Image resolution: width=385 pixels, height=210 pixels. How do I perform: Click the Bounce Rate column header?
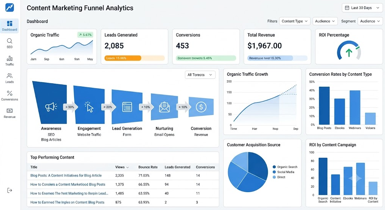point(148,167)
